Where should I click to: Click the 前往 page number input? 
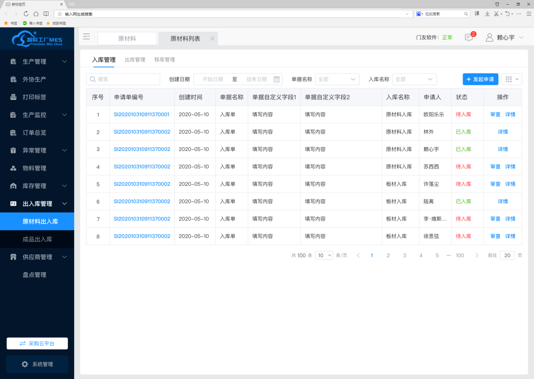pyautogui.click(x=507, y=255)
